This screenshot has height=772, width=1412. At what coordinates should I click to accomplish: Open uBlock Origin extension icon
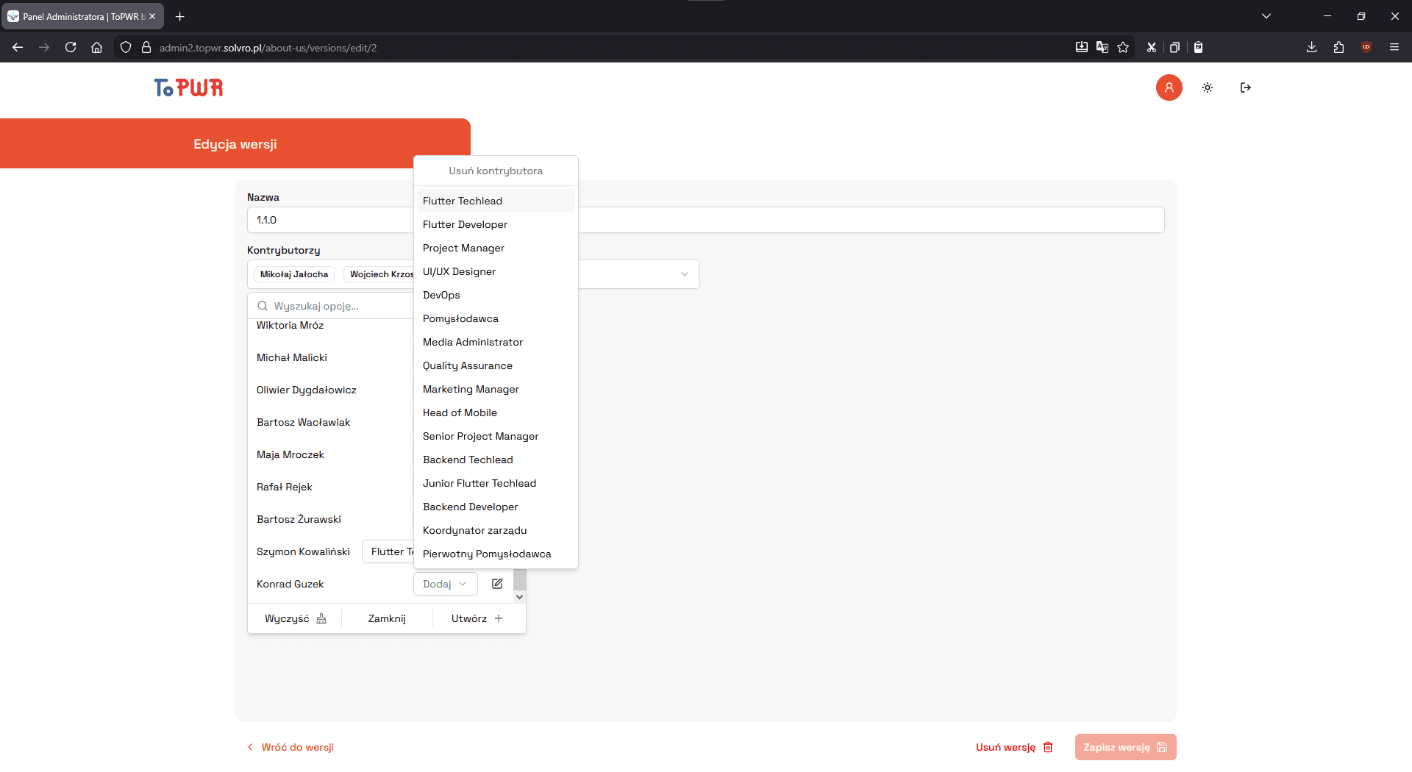point(1367,47)
